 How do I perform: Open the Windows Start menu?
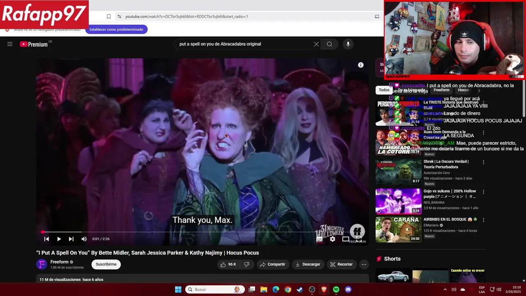click(x=178, y=289)
